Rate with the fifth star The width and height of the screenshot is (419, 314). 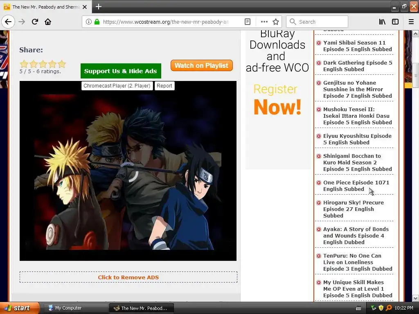pyautogui.click(x=62, y=64)
